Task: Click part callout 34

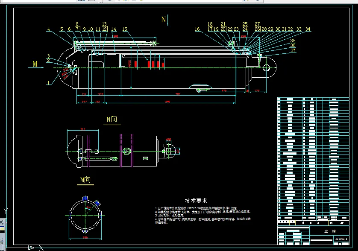Action: click(308, 29)
